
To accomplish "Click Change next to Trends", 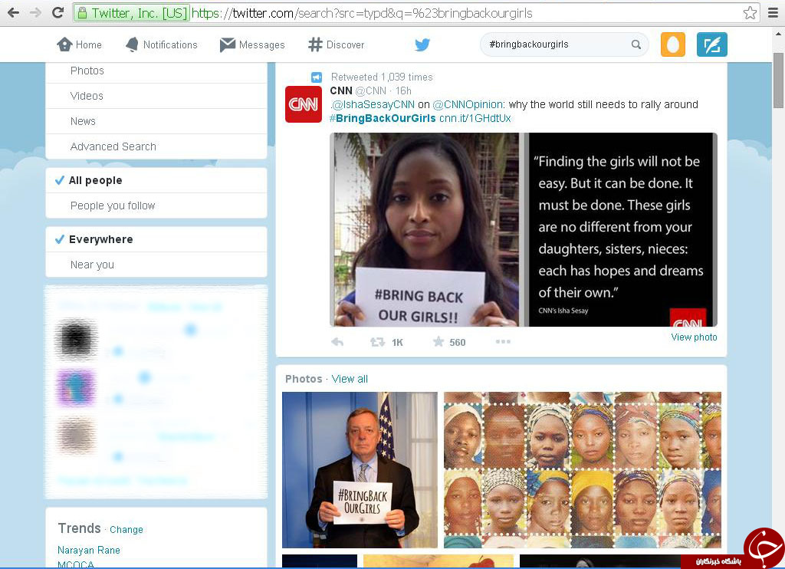I will (x=126, y=529).
